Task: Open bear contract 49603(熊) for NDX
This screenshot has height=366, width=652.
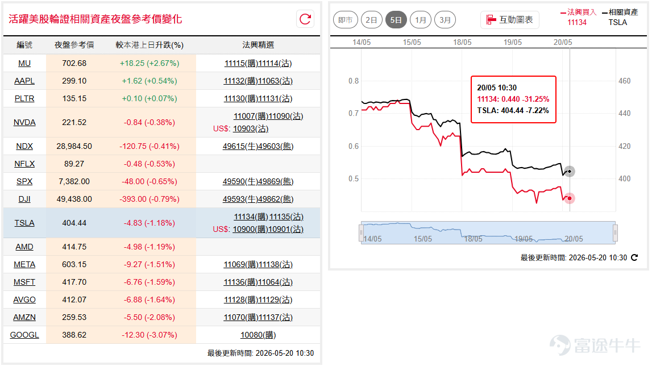Action: [276, 147]
